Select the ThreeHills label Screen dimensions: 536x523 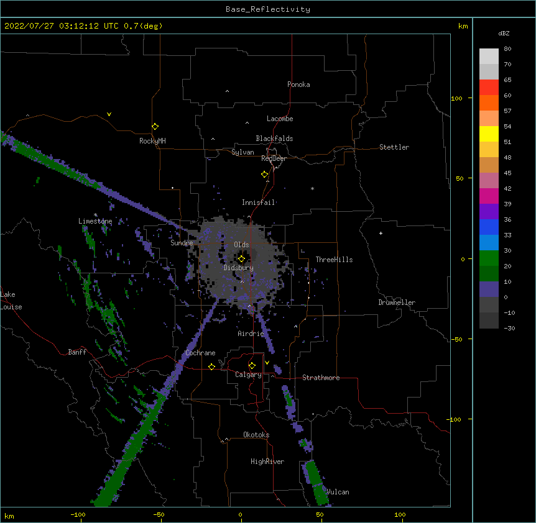334,260
